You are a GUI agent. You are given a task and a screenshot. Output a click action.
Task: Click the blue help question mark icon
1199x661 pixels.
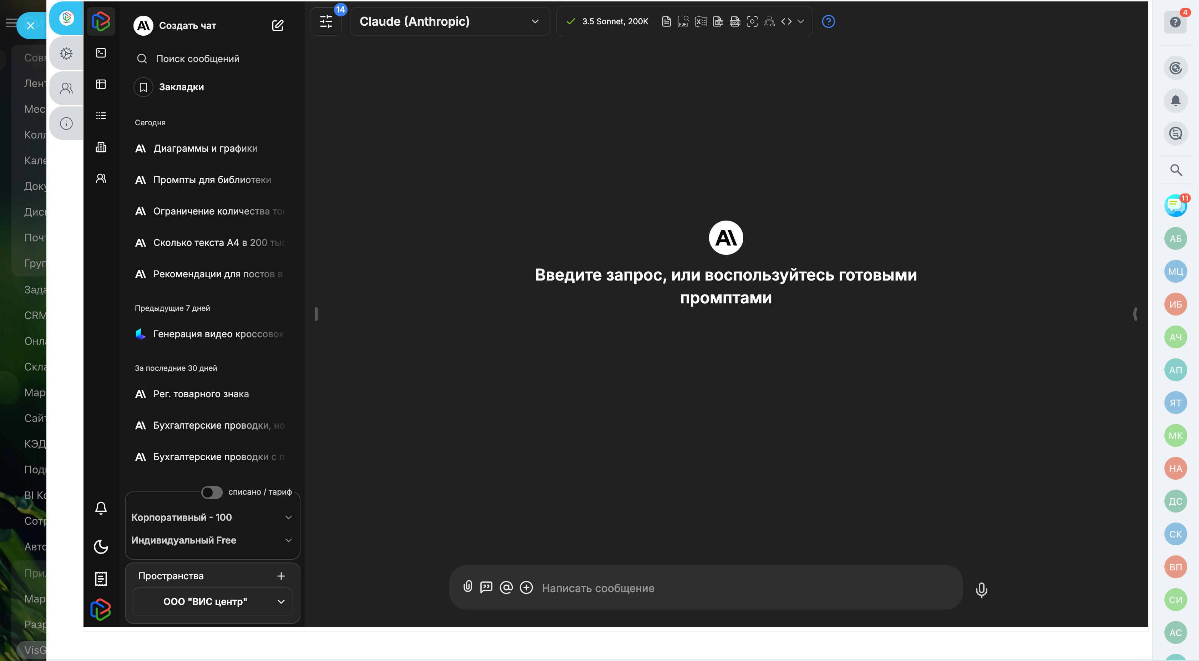tap(828, 21)
